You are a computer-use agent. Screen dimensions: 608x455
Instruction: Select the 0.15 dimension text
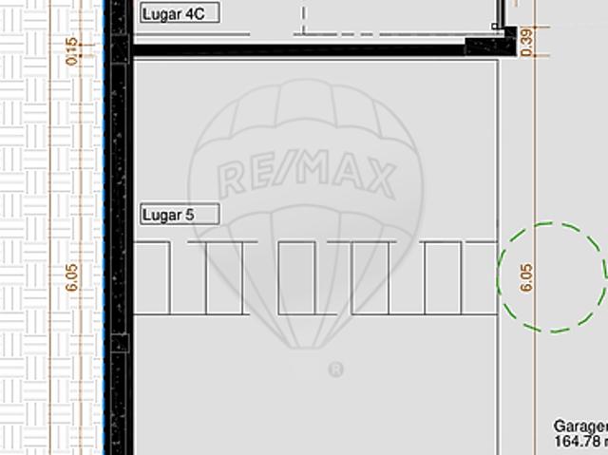tap(72, 51)
